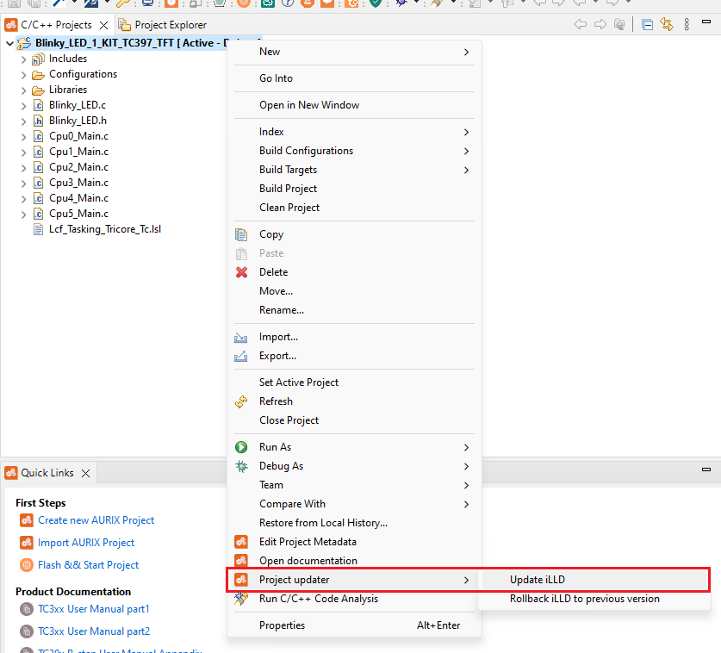Screen dimensions: 721x653
Task: Close the Quick Links tab
Action: [86, 473]
